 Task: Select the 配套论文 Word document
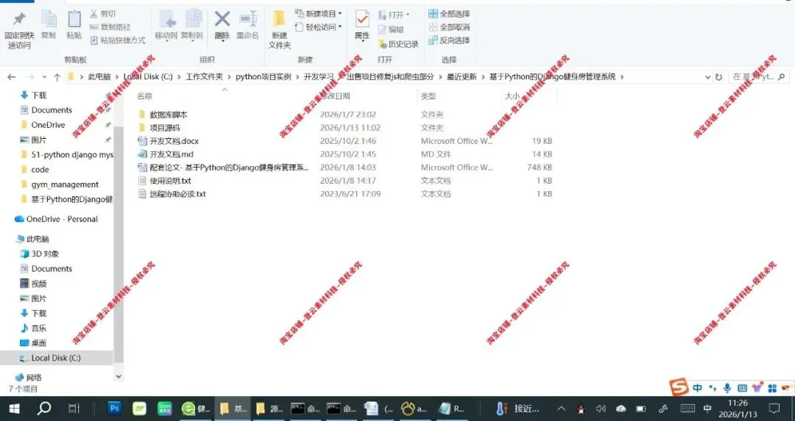229,167
